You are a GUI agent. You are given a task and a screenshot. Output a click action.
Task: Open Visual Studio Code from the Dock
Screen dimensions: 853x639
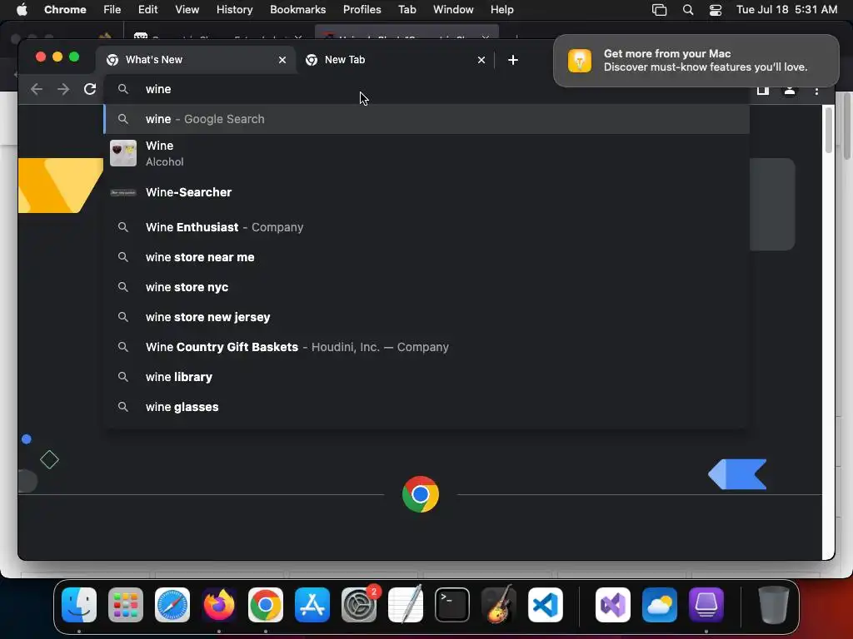click(x=546, y=605)
